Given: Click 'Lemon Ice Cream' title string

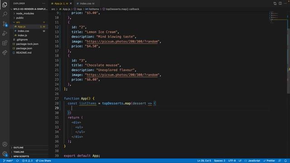Looking at the screenshot, I should pos(101,32).
